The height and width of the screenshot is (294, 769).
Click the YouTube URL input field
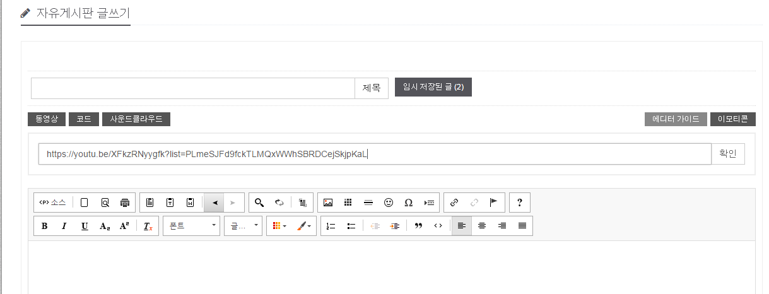[375, 154]
